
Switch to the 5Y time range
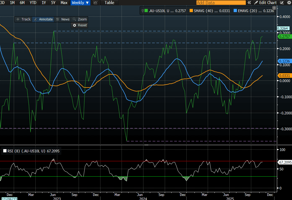coord(53,3)
